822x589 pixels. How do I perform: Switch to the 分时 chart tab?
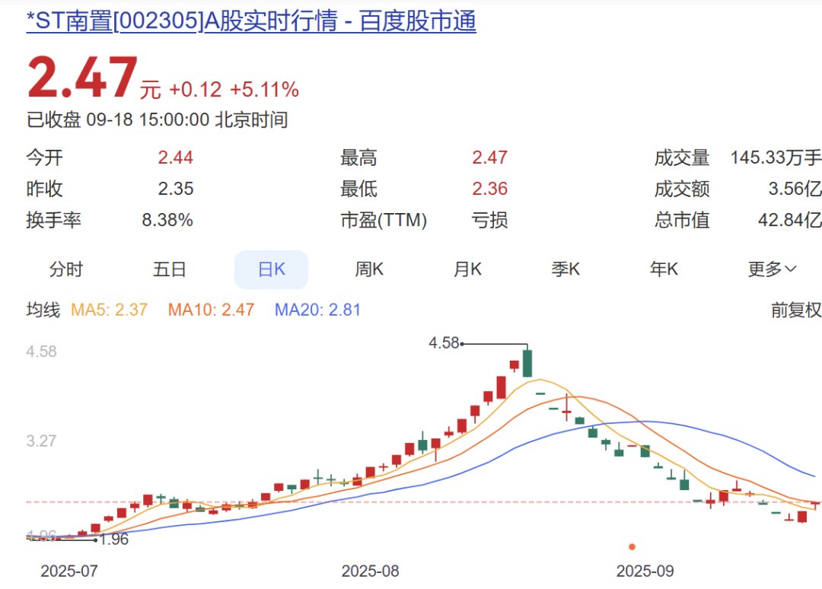point(66,269)
